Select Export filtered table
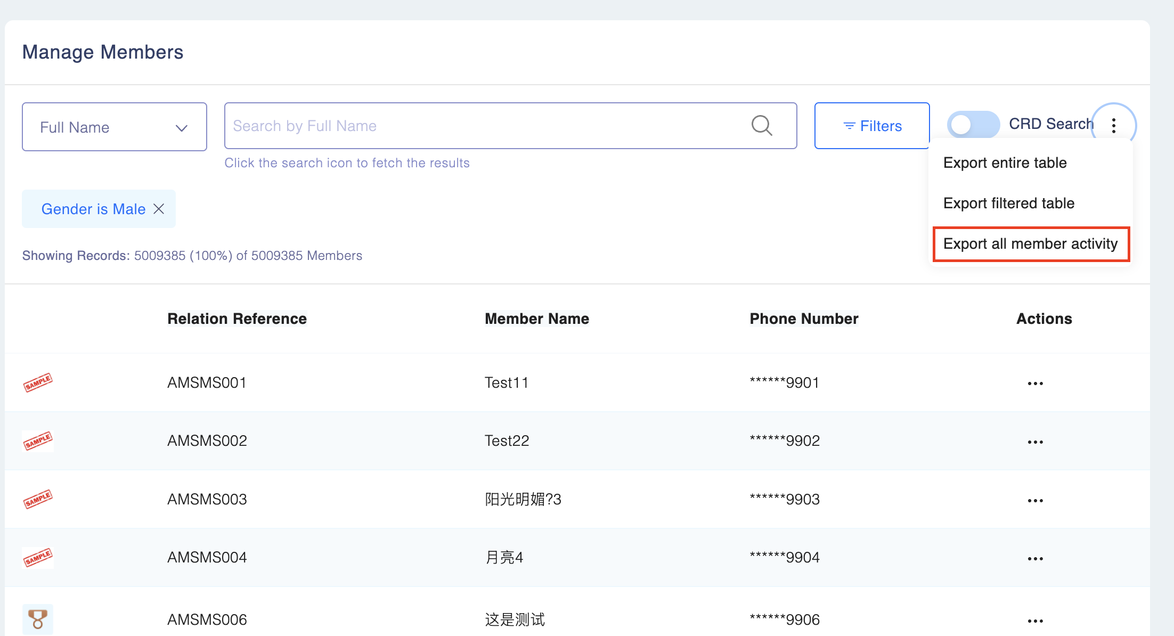Image resolution: width=1174 pixels, height=636 pixels. (1008, 203)
